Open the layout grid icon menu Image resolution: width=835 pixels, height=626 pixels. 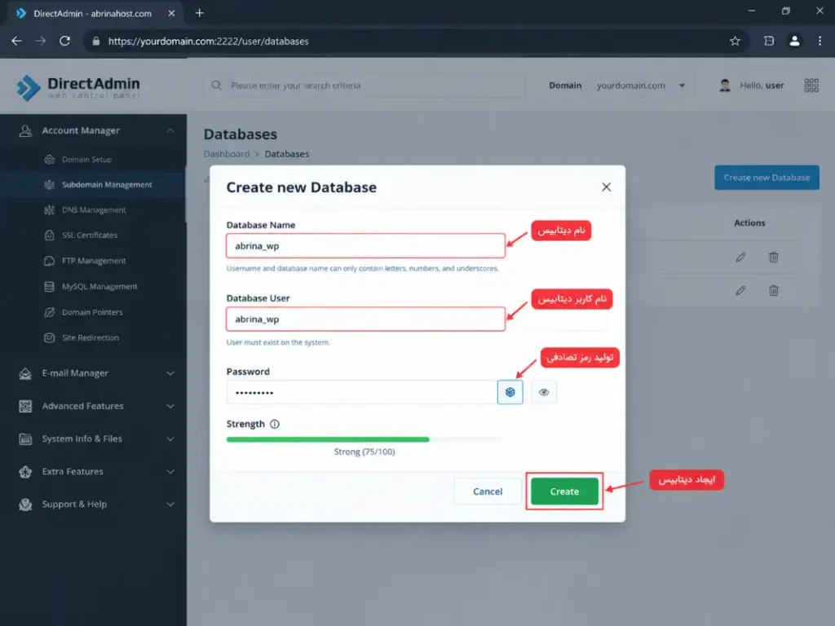[x=811, y=85]
